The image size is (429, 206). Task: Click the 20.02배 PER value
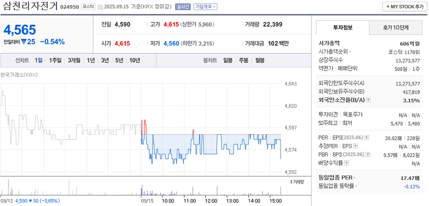[x=394, y=139]
